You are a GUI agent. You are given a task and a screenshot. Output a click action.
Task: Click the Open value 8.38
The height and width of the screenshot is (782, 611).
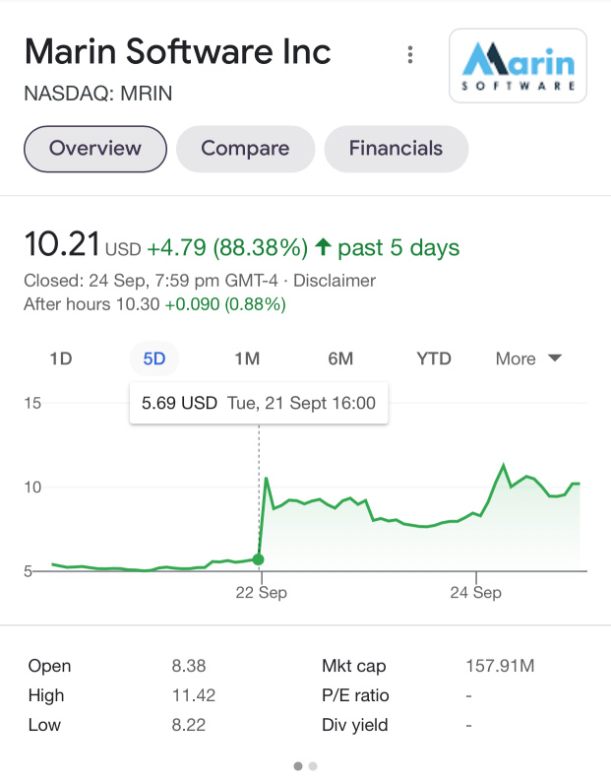(188, 666)
